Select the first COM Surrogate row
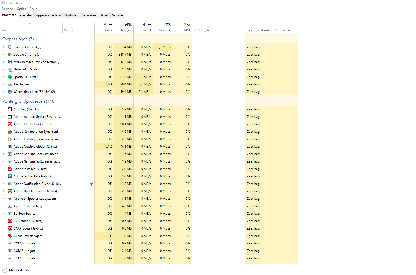 (149, 243)
